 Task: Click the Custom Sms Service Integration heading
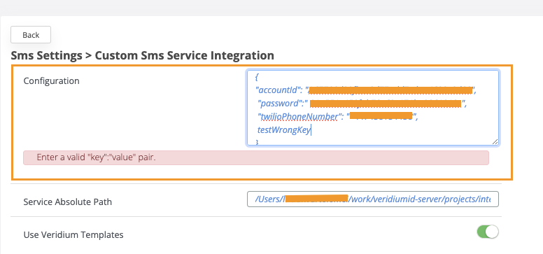185,55
